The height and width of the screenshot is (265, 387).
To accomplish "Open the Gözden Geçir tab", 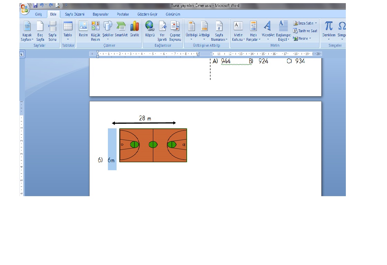I will (x=147, y=14).
